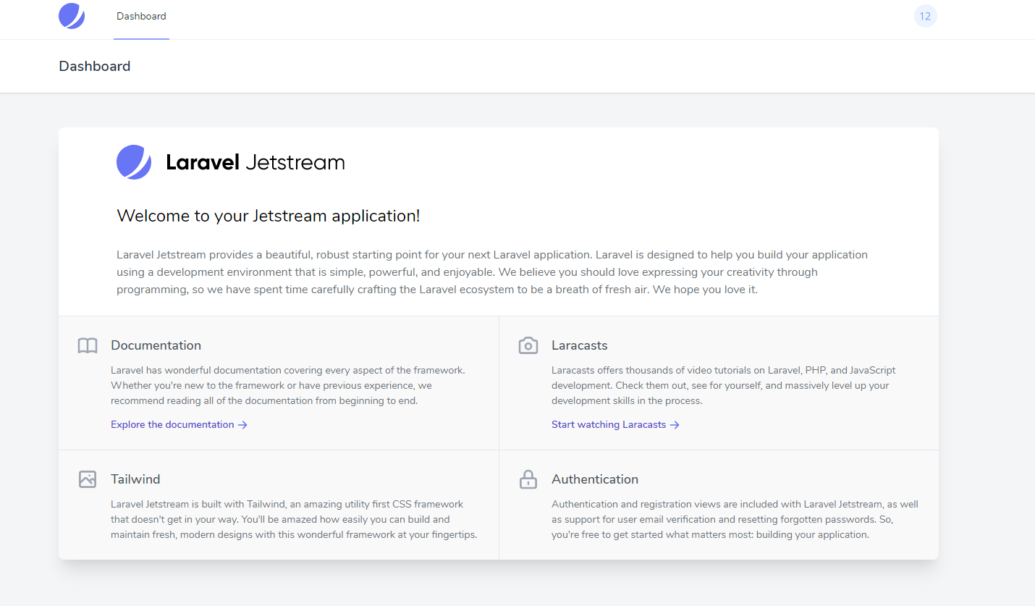Open the Laracasts heading link

point(579,345)
